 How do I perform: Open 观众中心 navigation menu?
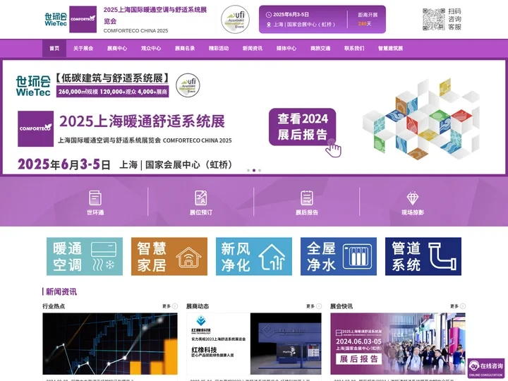(151, 48)
